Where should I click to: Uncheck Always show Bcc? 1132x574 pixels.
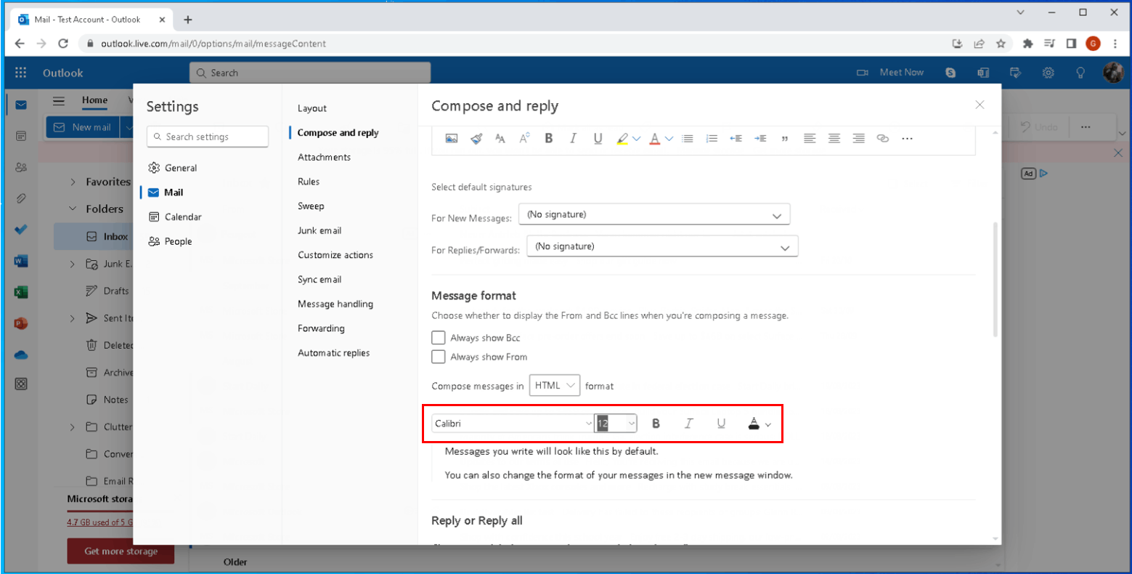coord(439,337)
